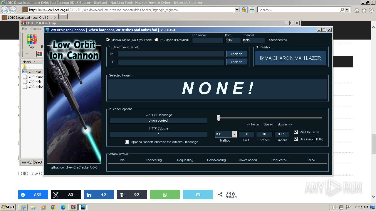Click Internet Explorer forward arrow
The width and height of the screenshot is (376, 211).
tap(13, 10)
